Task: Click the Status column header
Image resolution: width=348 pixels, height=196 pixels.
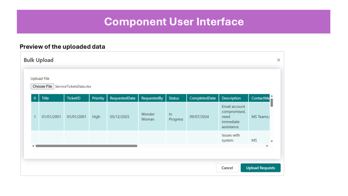Action: pos(174,98)
